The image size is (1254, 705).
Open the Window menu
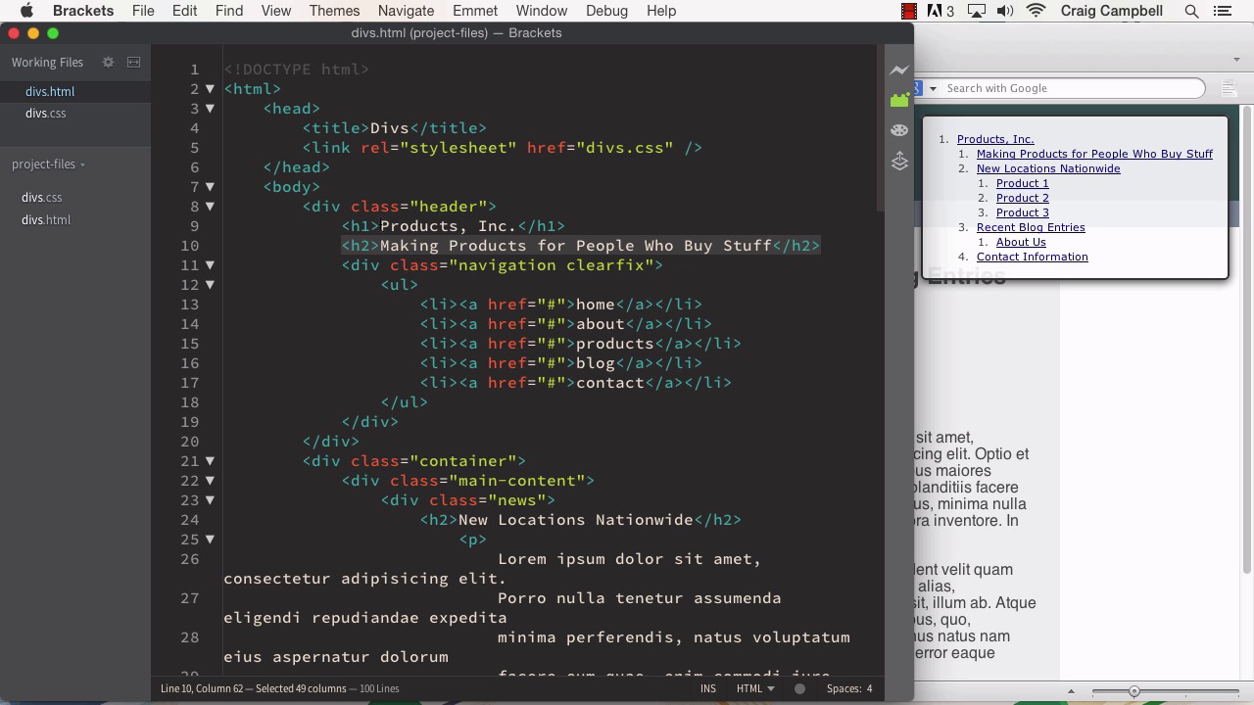point(542,11)
